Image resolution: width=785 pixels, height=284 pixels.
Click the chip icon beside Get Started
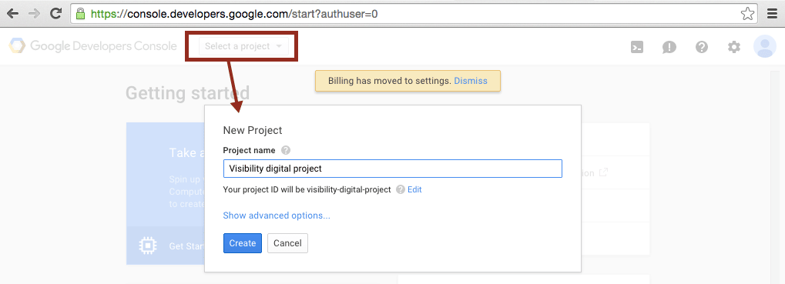[148, 246]
